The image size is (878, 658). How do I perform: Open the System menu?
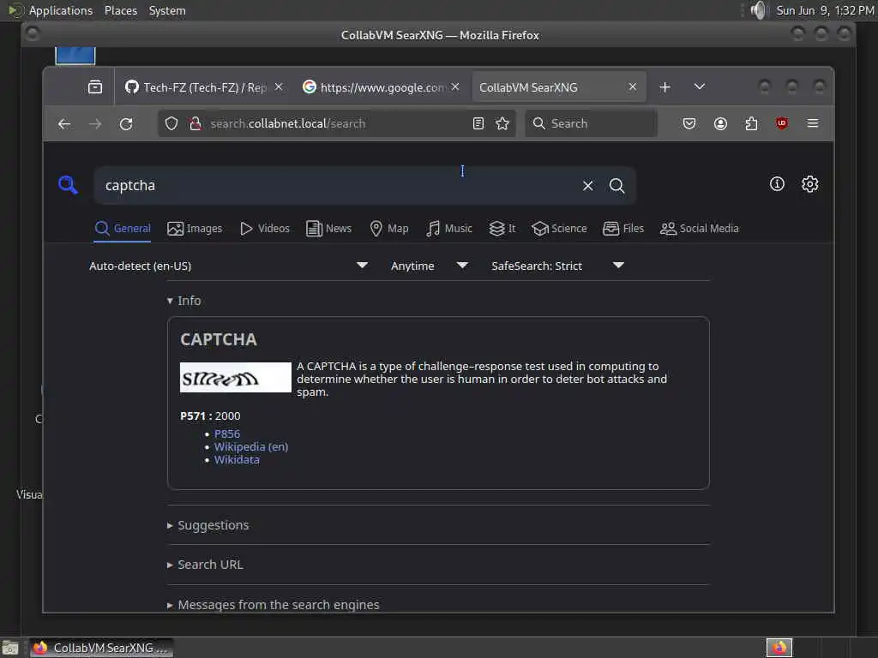[167, 10]
